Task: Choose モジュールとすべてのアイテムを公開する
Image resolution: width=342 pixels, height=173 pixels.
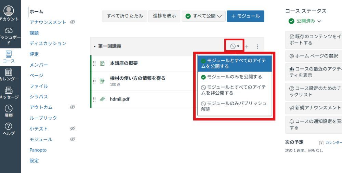Action: [x=235, y=64]
